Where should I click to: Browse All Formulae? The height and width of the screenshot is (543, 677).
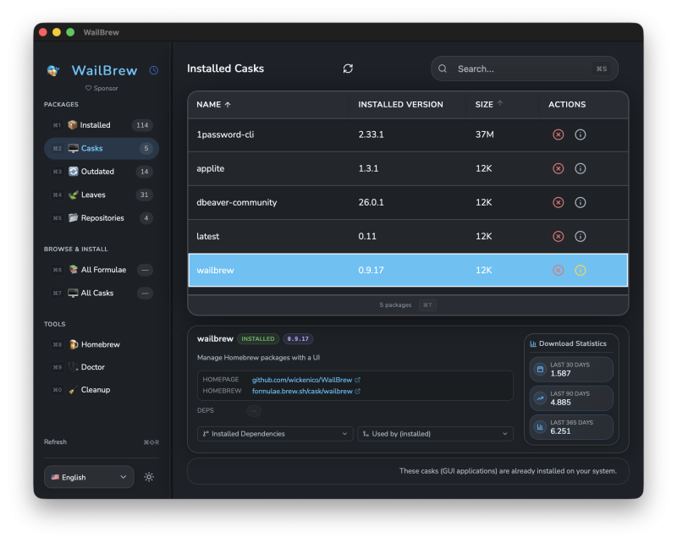102,270
